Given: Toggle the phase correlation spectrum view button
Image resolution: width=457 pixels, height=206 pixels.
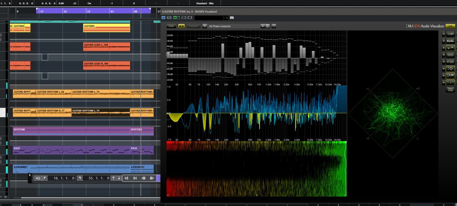Looking at the screenshot, I should [450, 48].
